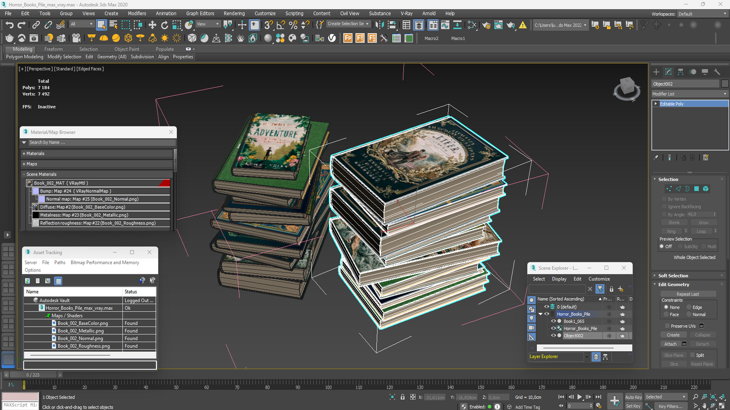
Task: Click the Polygon sub-object selection icon
Action: click(697, 189)
